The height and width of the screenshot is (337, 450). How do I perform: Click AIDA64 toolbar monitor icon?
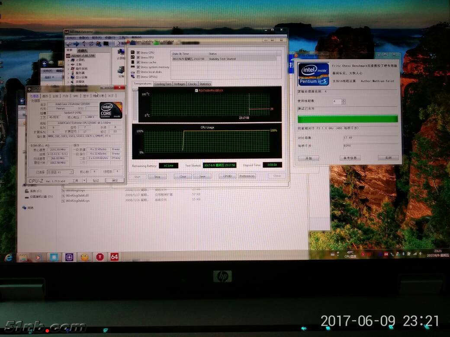106,44
